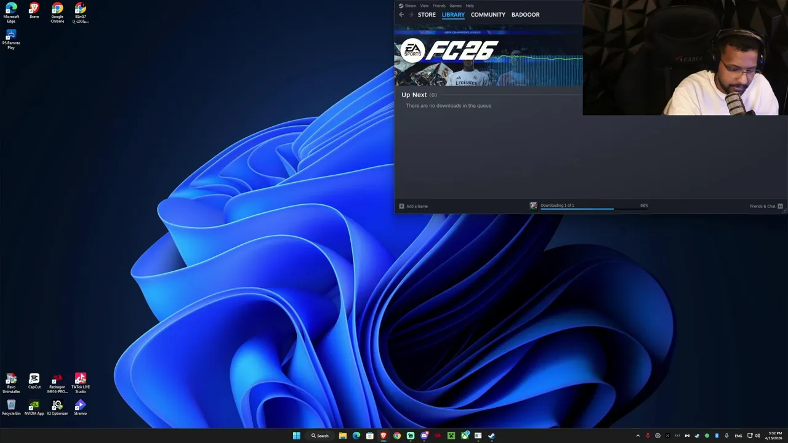Go back with Steam's back arrow
The image size is (788, 443).
[x=401, y=15]
